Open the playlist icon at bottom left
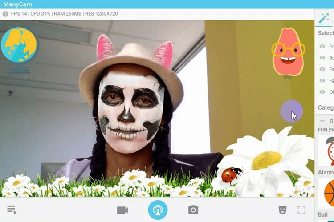Image resolution: width=334 pixels, height=222 pixels. pyautogui.click(x=12, y=210)
